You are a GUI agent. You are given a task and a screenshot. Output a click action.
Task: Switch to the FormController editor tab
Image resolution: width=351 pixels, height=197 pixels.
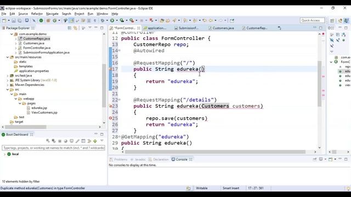(124, 28)
